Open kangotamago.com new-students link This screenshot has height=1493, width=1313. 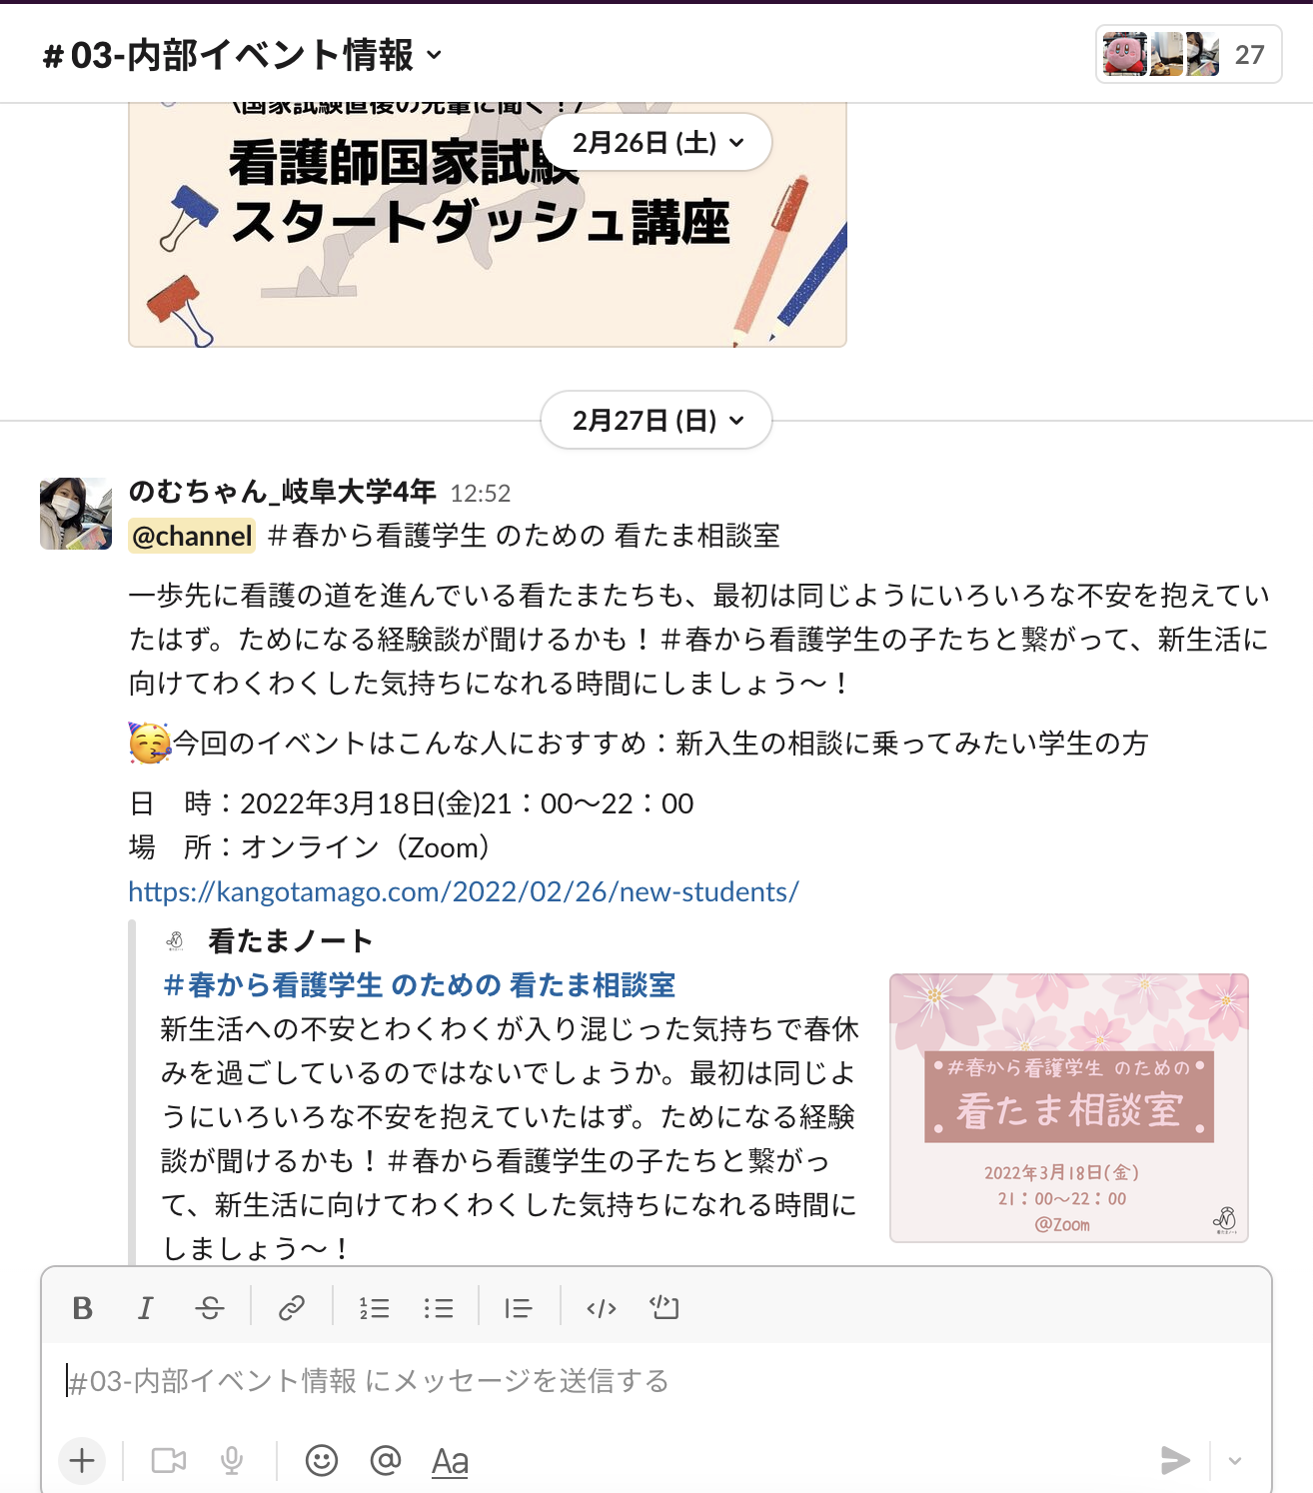tap(464, 891)
